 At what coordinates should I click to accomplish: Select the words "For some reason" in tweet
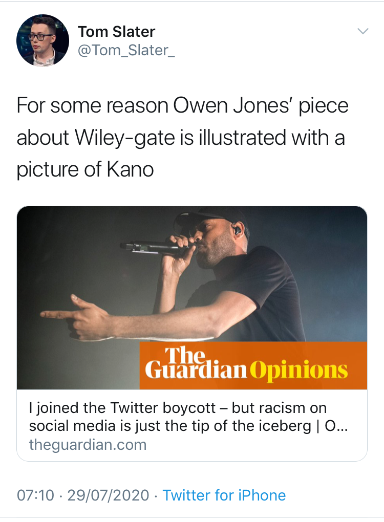pos(92,106)
